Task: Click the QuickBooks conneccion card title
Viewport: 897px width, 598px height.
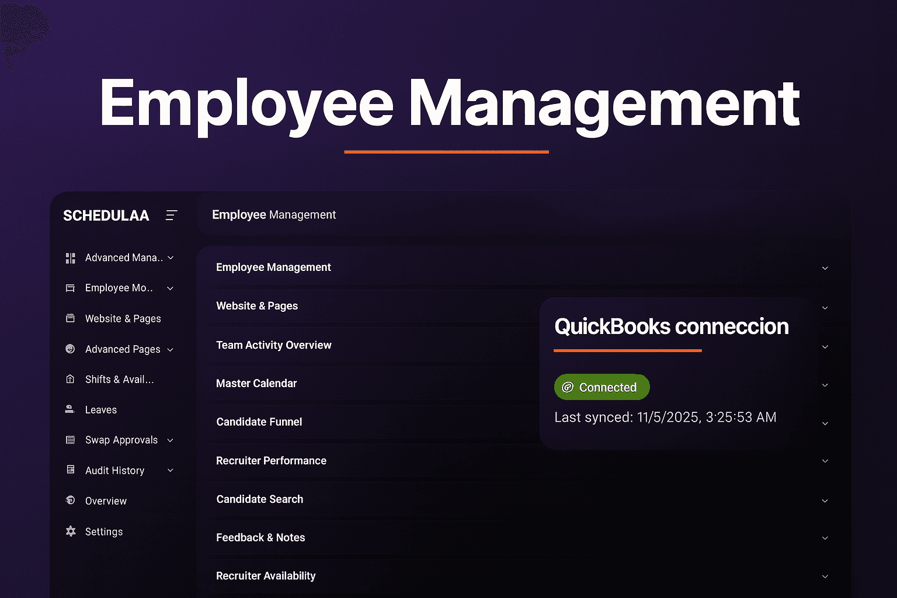Action: [672, 326]
